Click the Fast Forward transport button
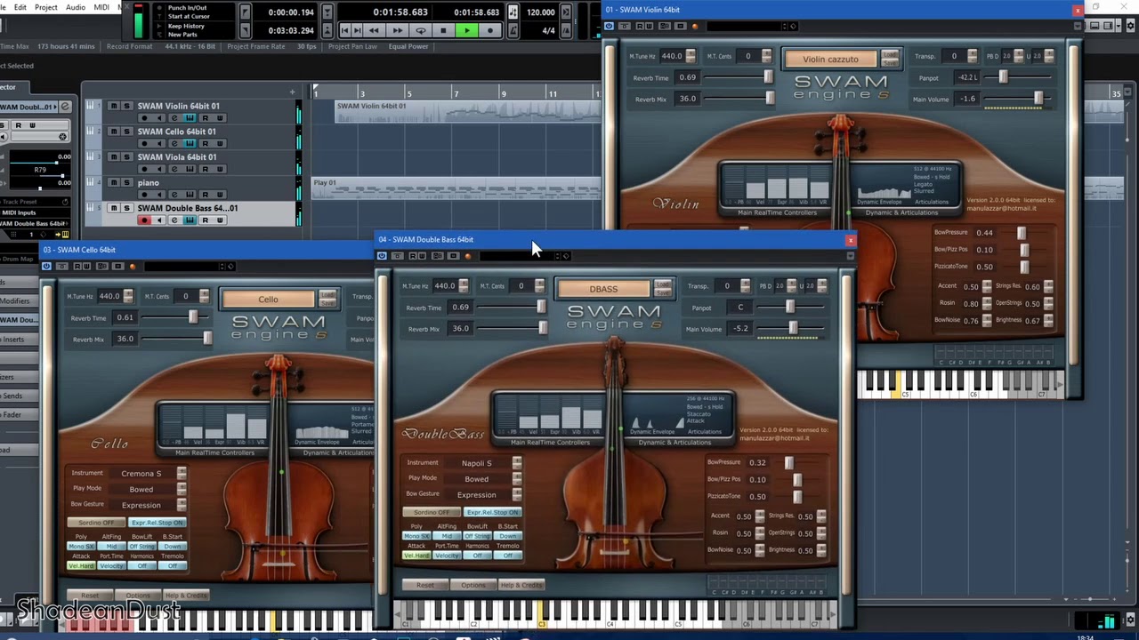This screenshot has height=640, width=1139. (397, 30)
